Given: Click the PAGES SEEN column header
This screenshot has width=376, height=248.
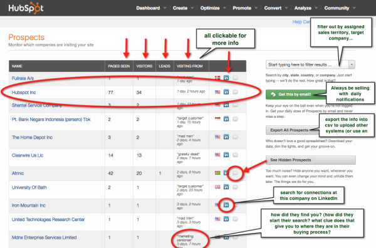Looking at the screenshot, I should point(119,66).
